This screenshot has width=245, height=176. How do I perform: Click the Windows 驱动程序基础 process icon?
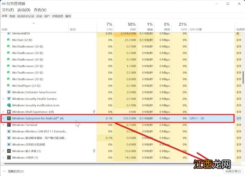[x=9, y=138]
